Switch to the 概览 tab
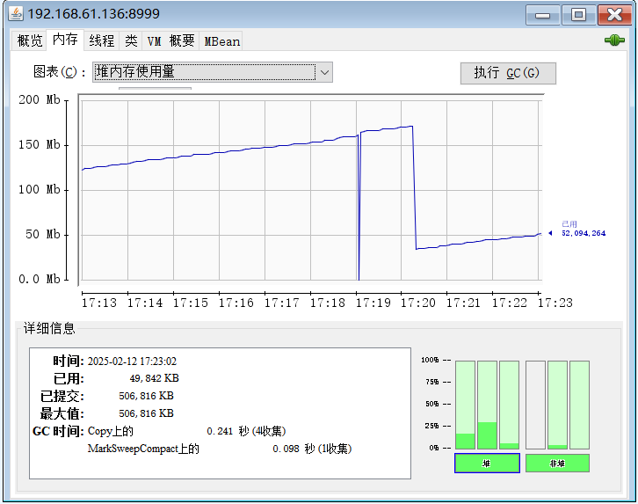638x504 pixels. pos(30,40)
